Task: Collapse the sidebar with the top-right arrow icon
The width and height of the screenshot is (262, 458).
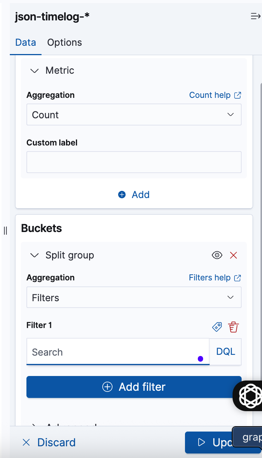Action: 255,16
